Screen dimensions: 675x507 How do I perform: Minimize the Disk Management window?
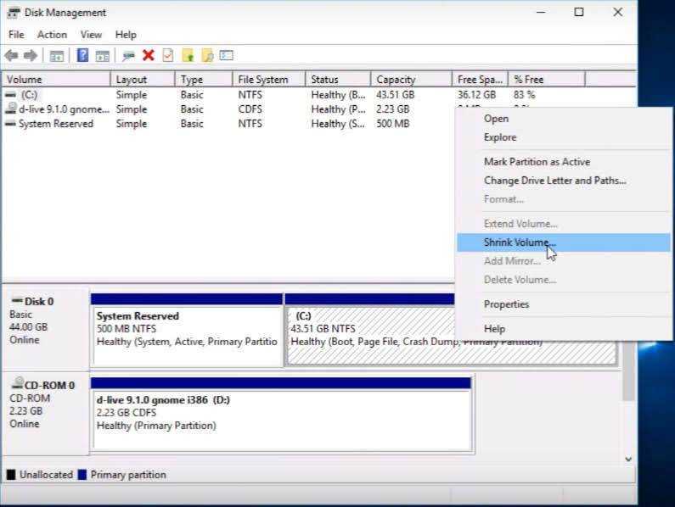[x=541, y=13]
